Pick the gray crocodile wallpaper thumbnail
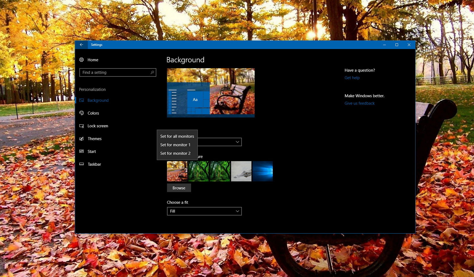Viewport: 474px width, 277px height. tap(241, 171)
